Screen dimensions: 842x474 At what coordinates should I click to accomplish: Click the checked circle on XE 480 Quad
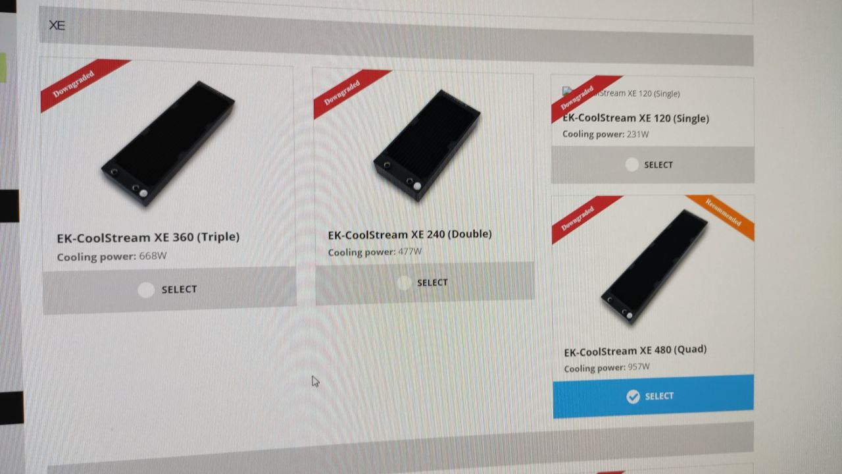[x=633, y=396]
